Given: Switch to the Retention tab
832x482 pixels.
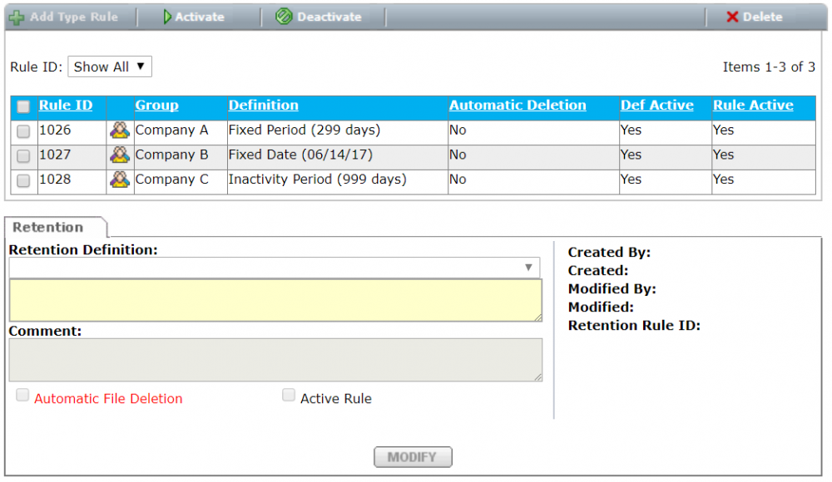Looking at the screenshot, I should [x=48, y=228].
